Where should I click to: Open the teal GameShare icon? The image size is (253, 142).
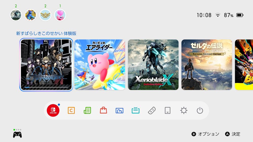coord(136,110)
